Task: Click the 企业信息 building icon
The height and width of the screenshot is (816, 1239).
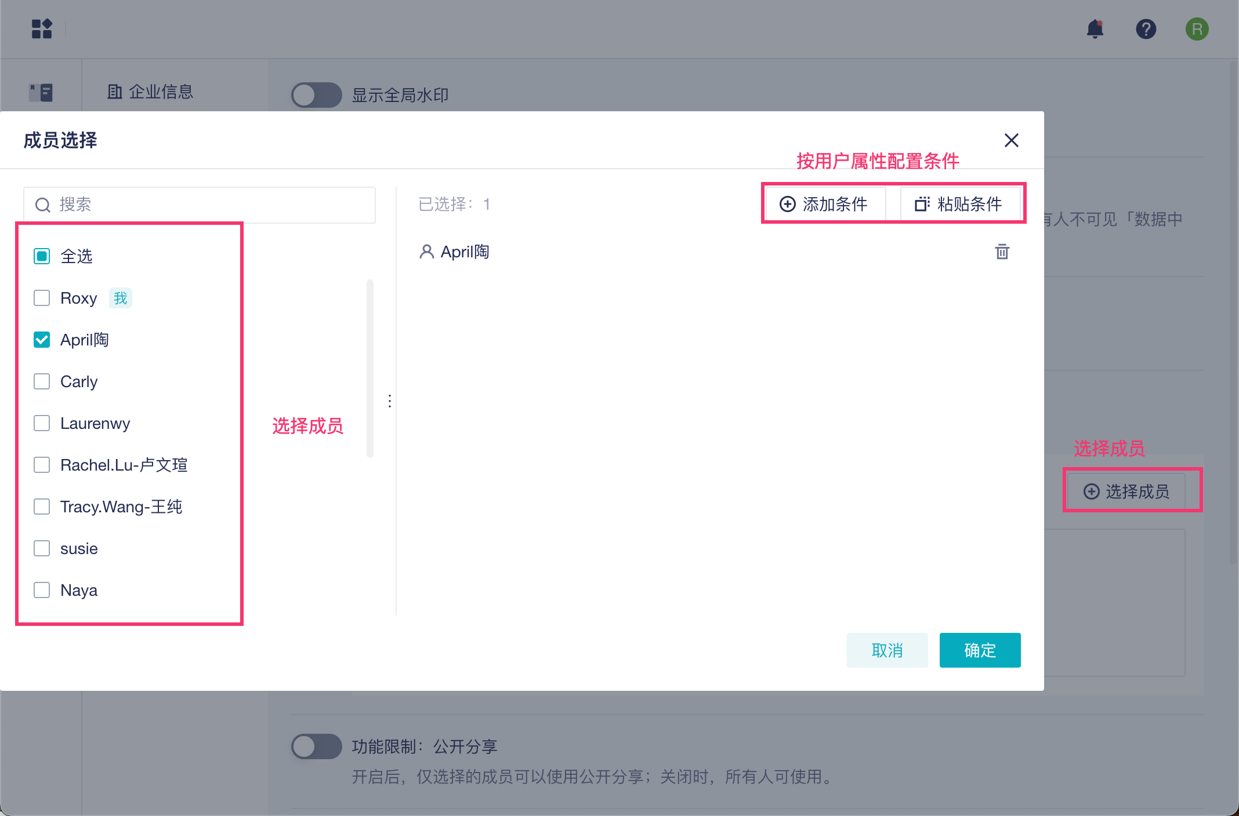Action: coord(114,92)
